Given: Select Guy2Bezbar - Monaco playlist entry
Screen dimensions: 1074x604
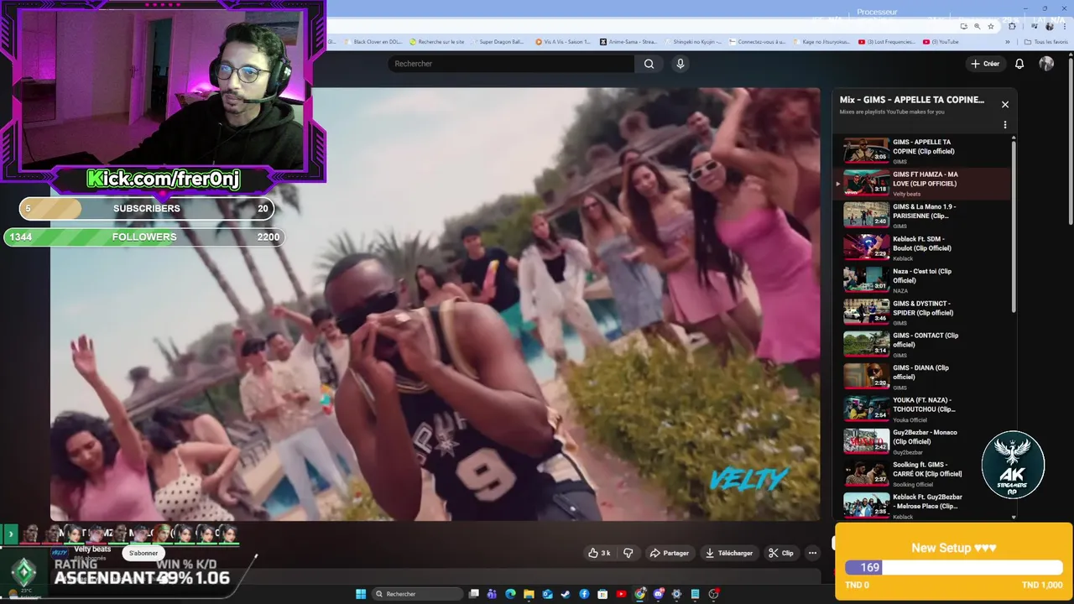Looking at the screenshot, I should [923, 441].
